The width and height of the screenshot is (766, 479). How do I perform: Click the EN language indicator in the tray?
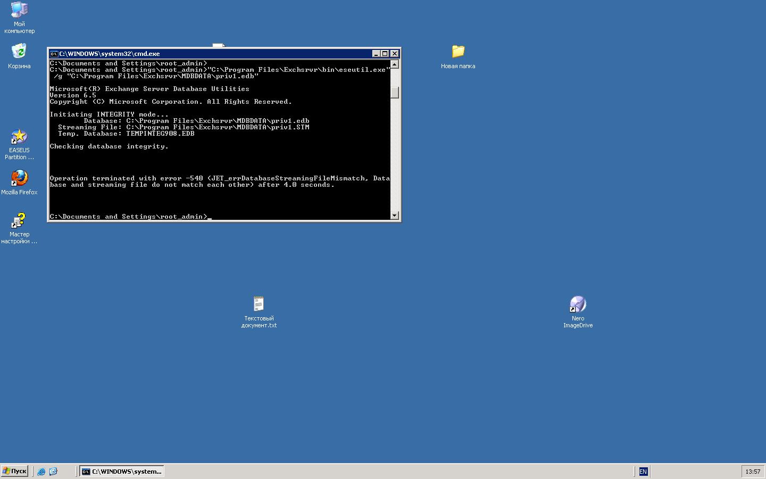point(643,472)
